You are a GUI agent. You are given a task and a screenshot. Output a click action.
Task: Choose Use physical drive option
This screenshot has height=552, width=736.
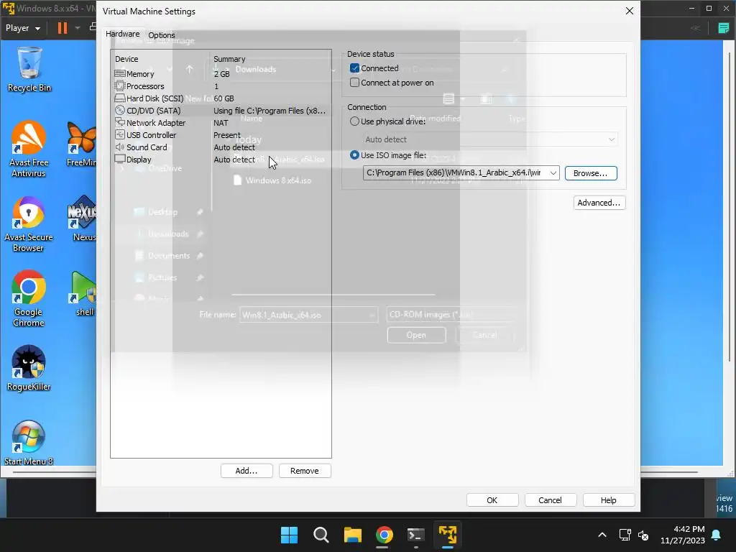click(355, 121)
